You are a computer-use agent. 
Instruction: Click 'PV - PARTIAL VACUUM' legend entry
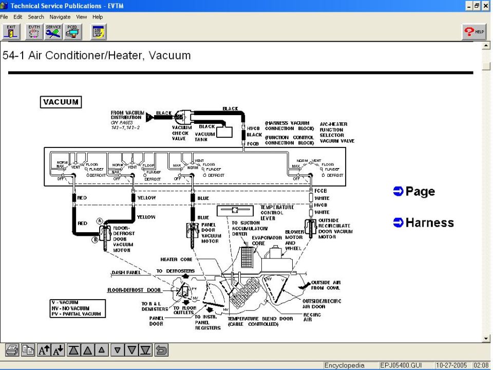[76, 314]
